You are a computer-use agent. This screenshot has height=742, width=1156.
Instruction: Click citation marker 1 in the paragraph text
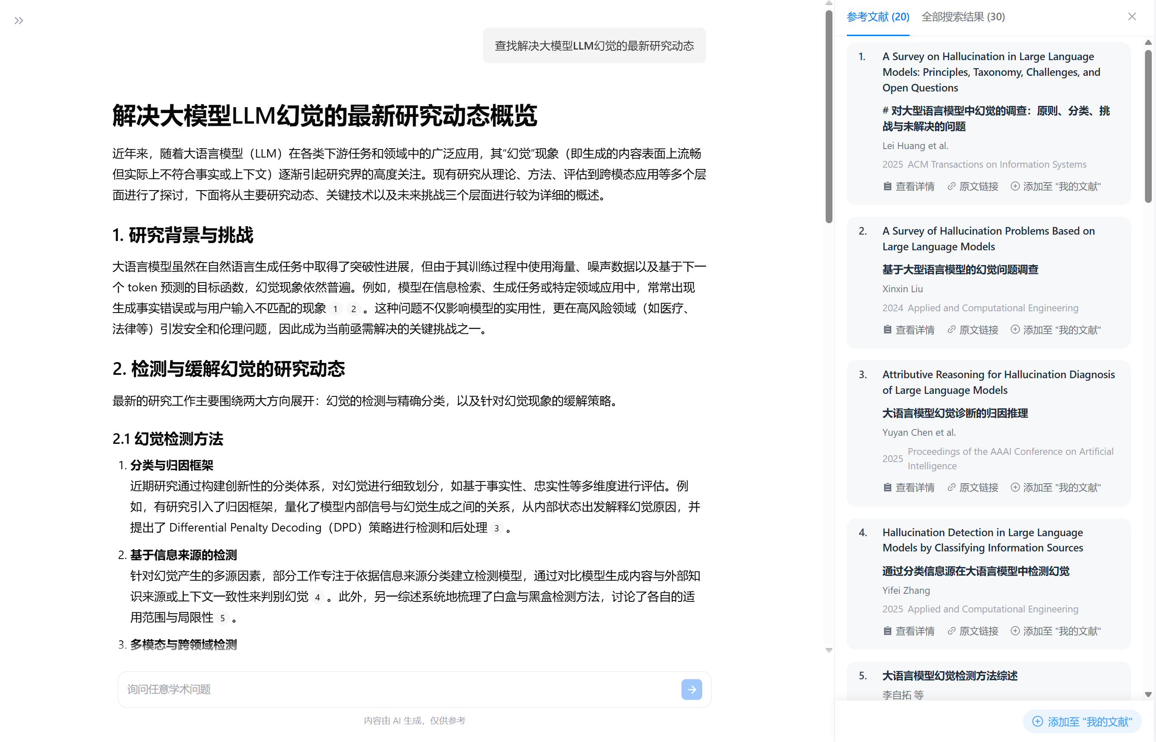(x=336, y=309)
